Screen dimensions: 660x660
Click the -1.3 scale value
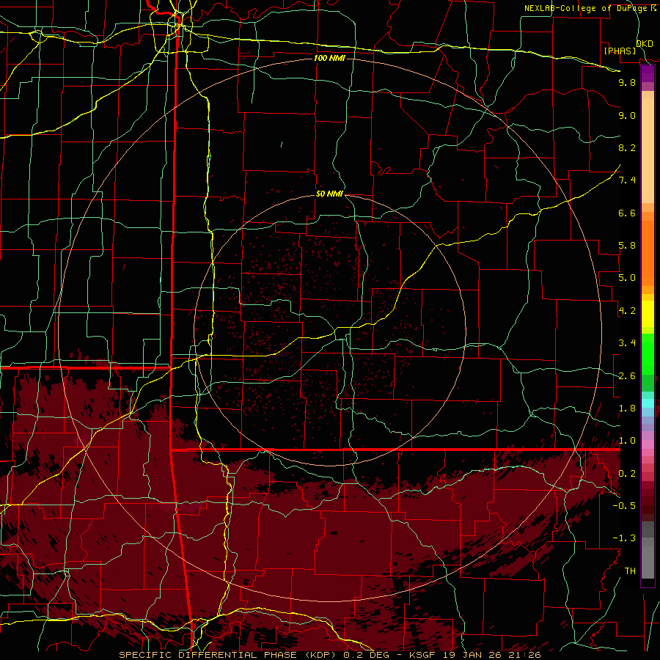point(624,538)
